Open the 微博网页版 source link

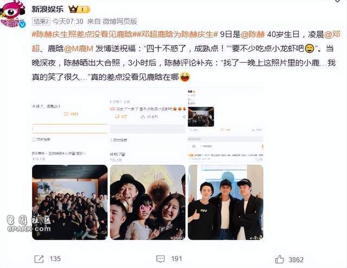pyautogui.click(x=119, y=22)
